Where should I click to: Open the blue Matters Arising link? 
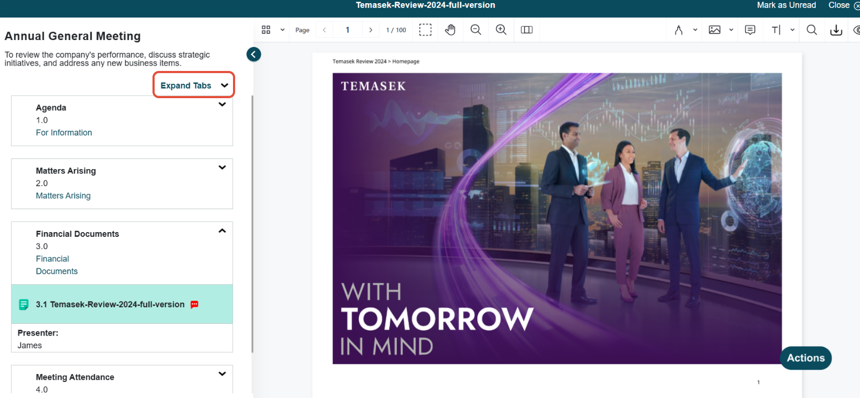63,196
